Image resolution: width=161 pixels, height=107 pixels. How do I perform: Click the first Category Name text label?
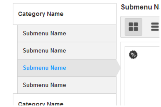41,14
